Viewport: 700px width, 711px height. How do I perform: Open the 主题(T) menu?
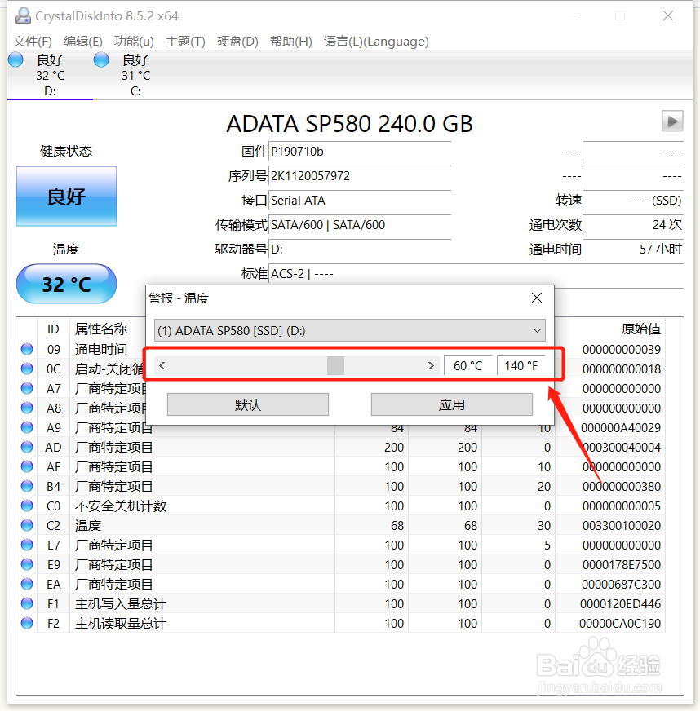click(x=185, y=42)
